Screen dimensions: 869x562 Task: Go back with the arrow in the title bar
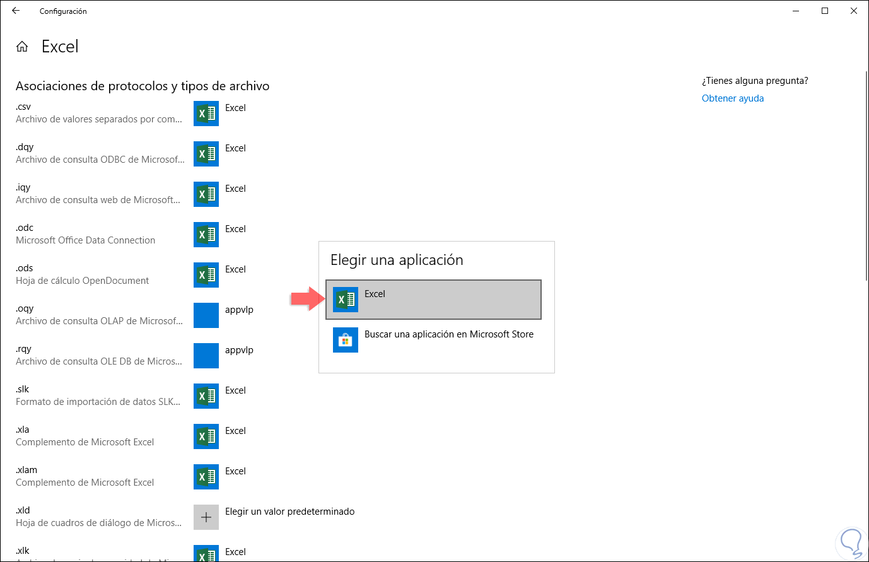tap(16, 11)
